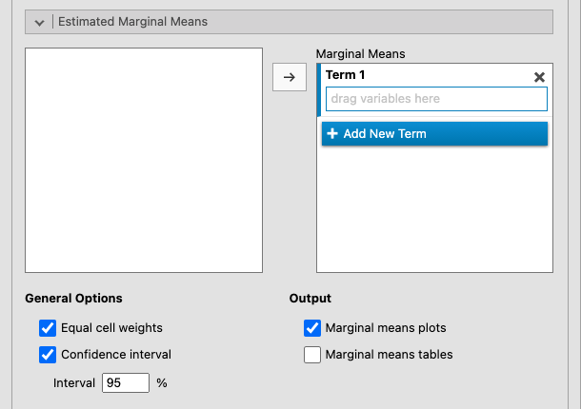581x409 pixels.
Task: Click the 'Output' section heading
Action: pyautogui.click(x=310, y=299)
